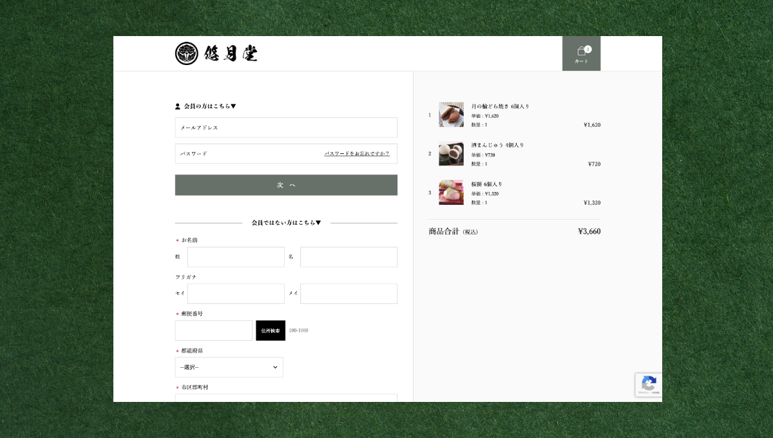Open 桜餅 product thumbnail
Viewport: 773px width, 438px height.
[x=451, y=193]
